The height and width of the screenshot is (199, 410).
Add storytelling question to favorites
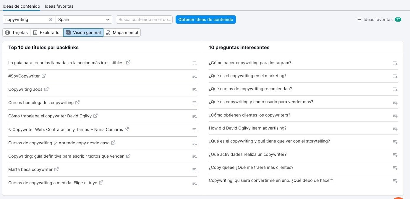395,142
